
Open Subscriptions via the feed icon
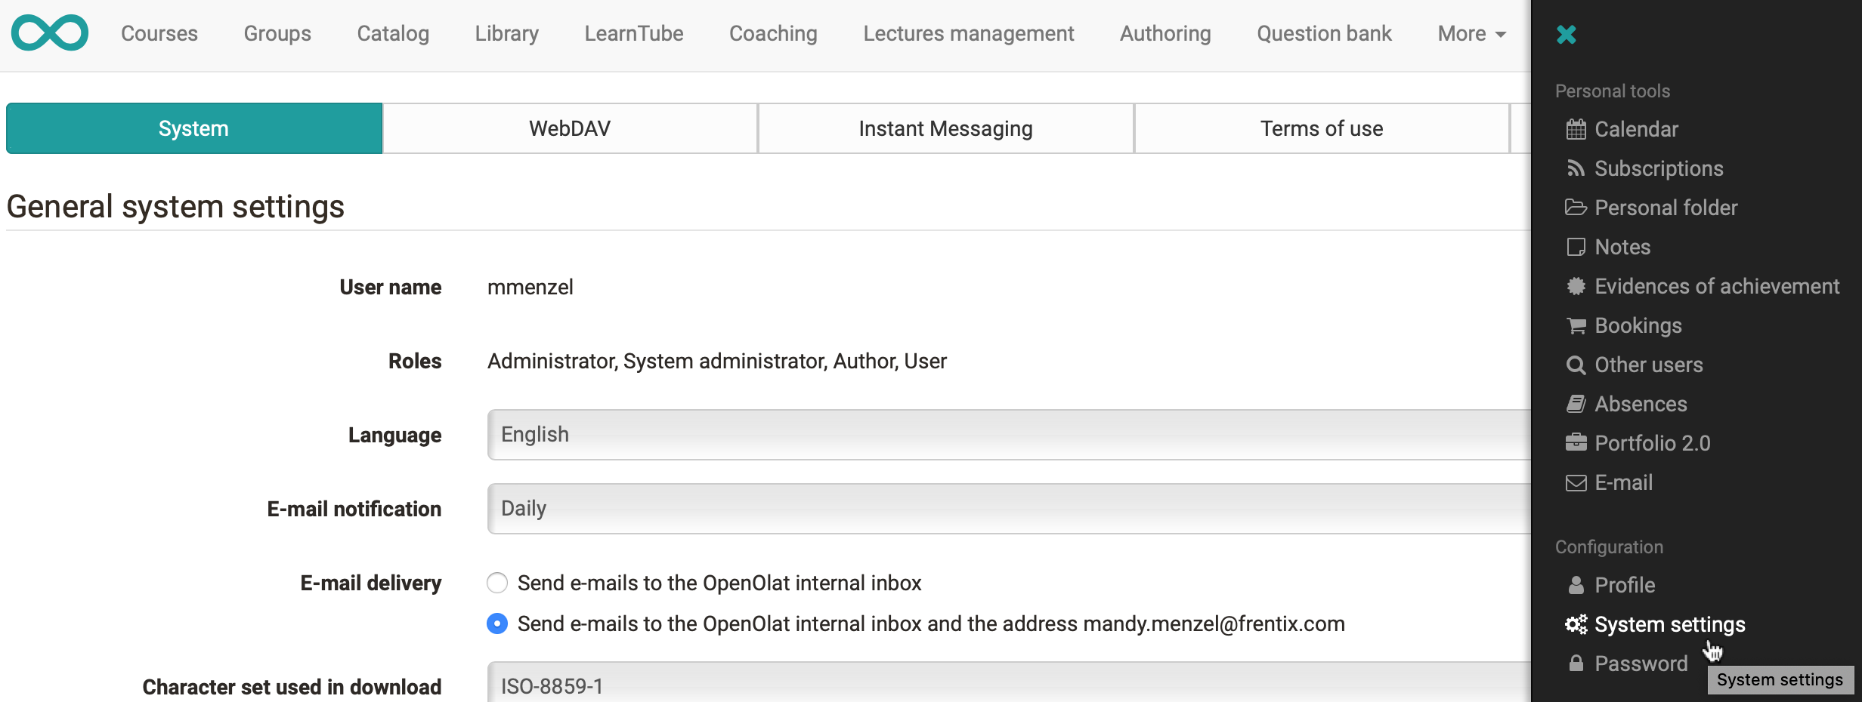click(1658, 168)
